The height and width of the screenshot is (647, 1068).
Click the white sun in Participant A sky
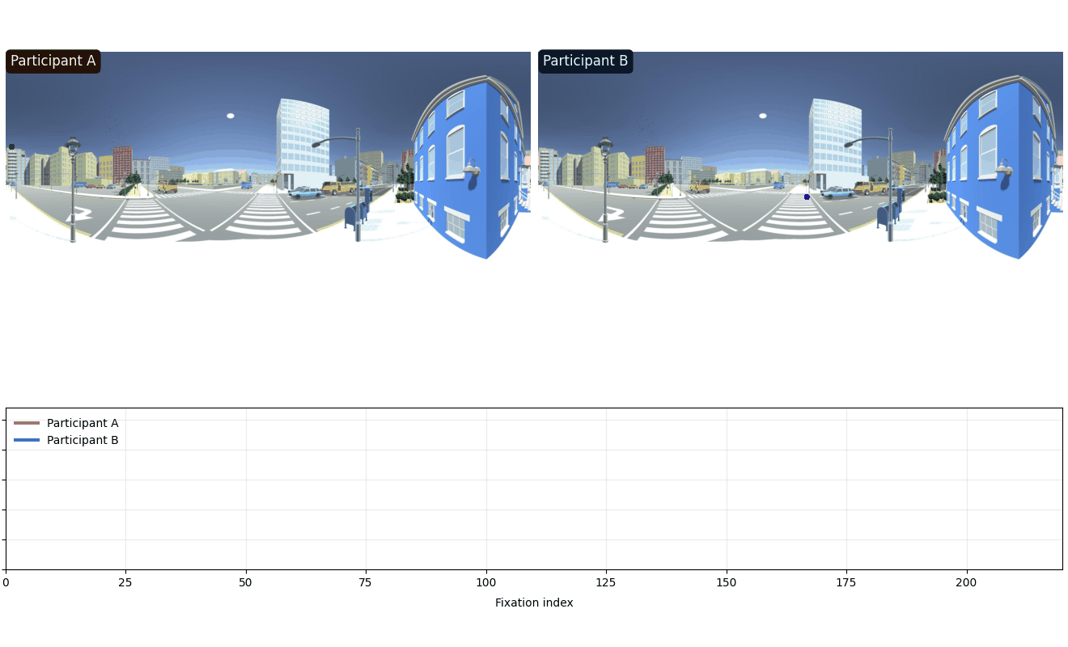[x=231, y=116]
